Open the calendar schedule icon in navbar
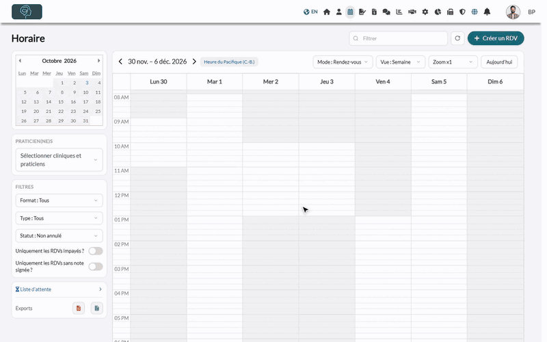The image size is (547, 342). pos(350,12)
